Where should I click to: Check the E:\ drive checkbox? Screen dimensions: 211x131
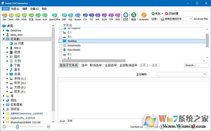pyautogui.click(x=60, y=55)
